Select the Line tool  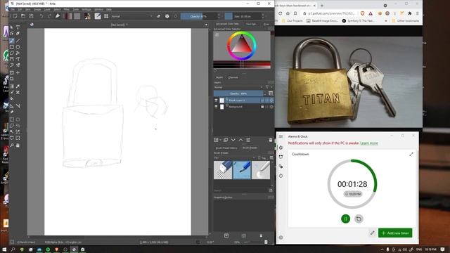(18, 41)
